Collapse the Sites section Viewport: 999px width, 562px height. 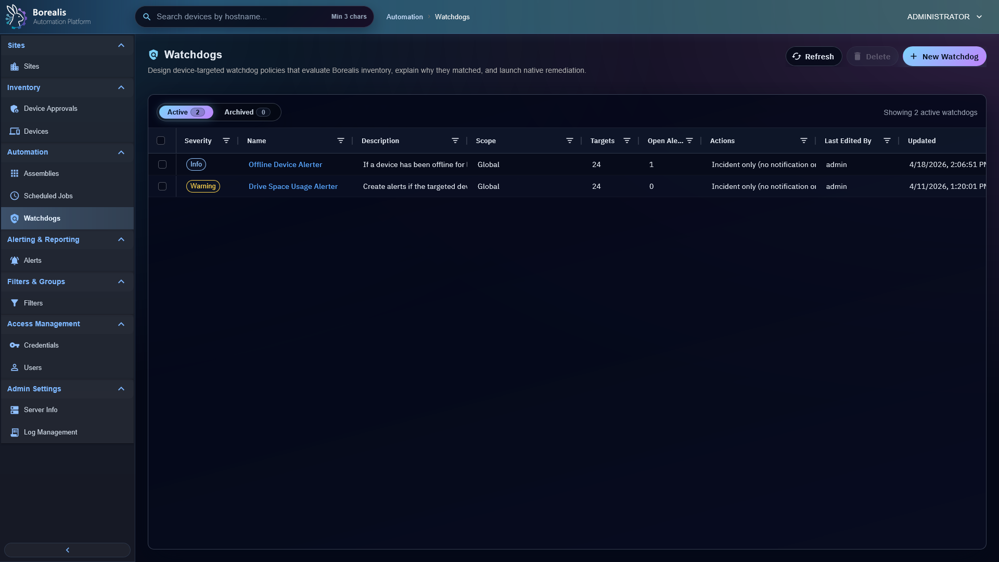(121, 45)
